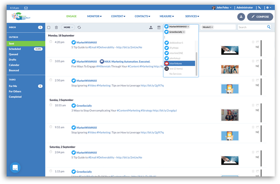Open the Sent folder
Screen dimensions: 280x184
coord(26,43)
